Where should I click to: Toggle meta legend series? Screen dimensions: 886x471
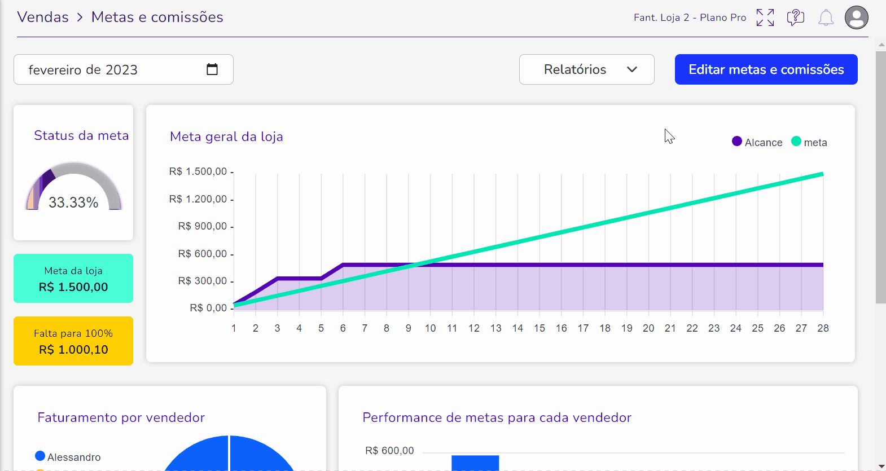(x=809, y=142)
